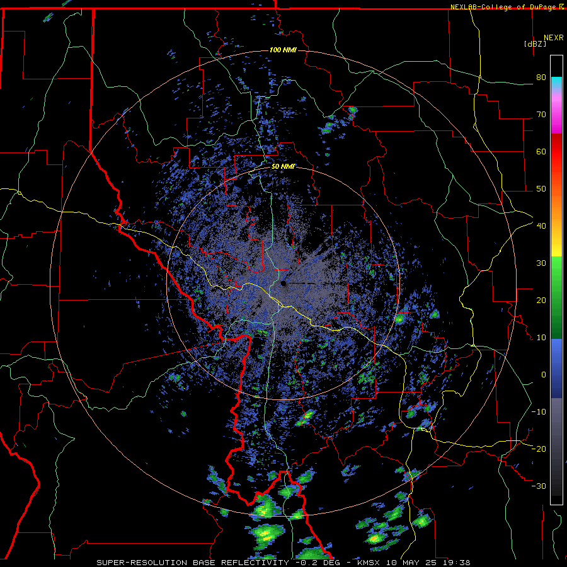
Task: Click the 0 value on the dBZ scale
Action: pos(544,375)
